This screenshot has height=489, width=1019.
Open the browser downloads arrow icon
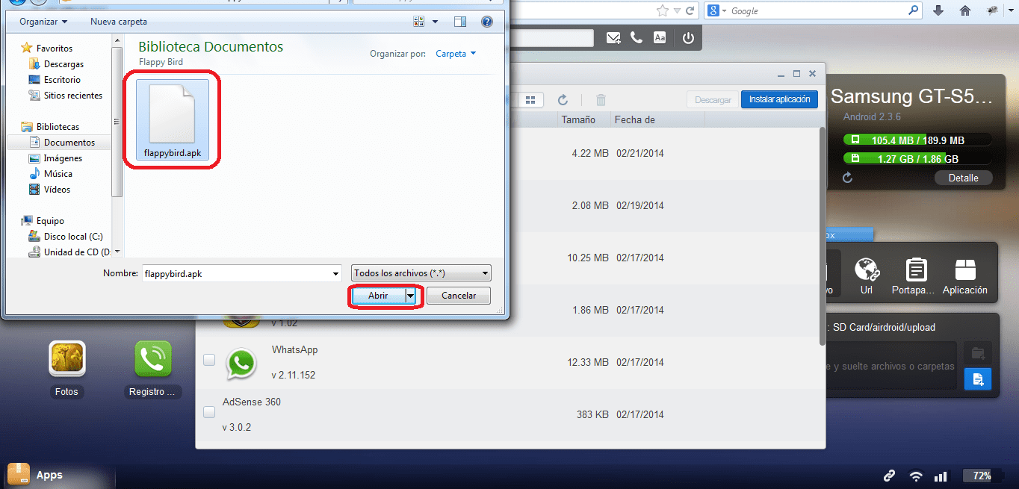938,10
